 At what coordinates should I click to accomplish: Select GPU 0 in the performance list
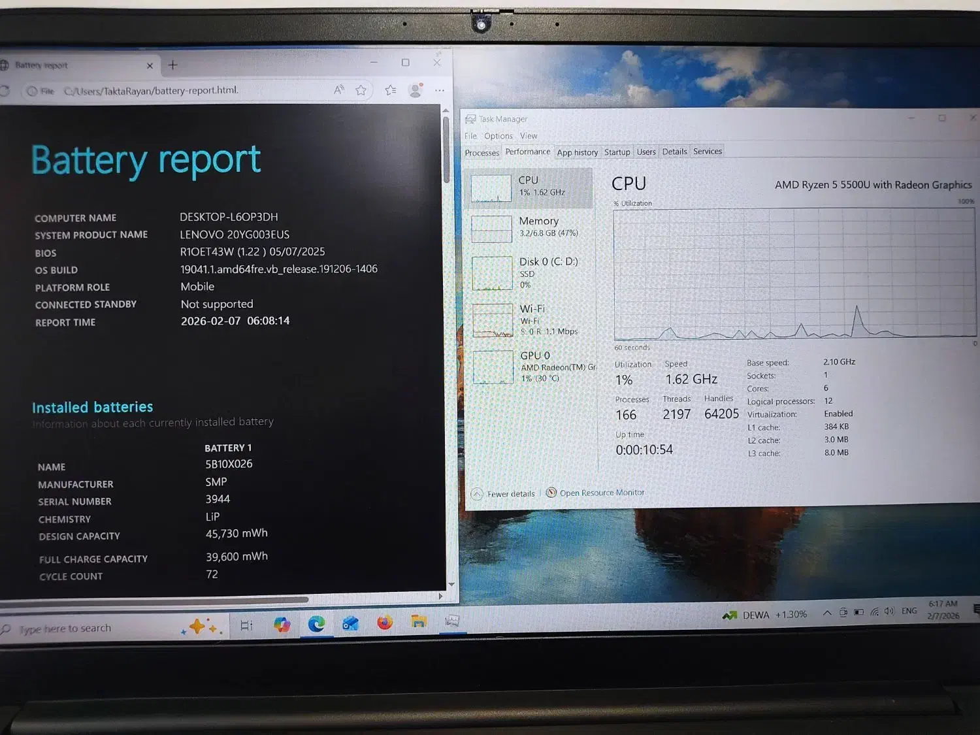click(531, 367)
